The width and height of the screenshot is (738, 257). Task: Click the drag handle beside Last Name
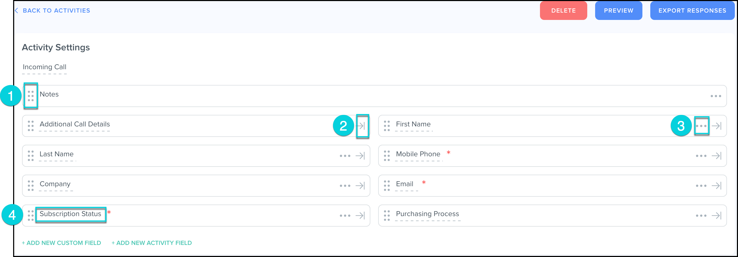point(31,156)
